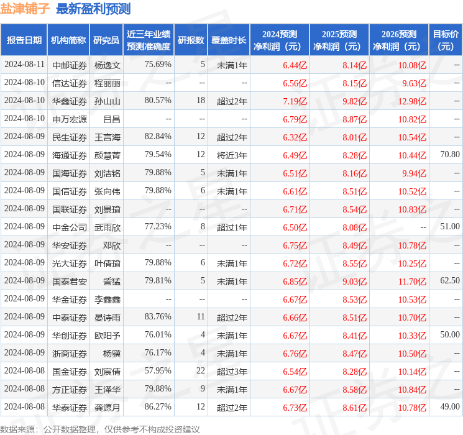Click accuracy value 57.95%
Screen dimensions: 463x435
[158, 370]
